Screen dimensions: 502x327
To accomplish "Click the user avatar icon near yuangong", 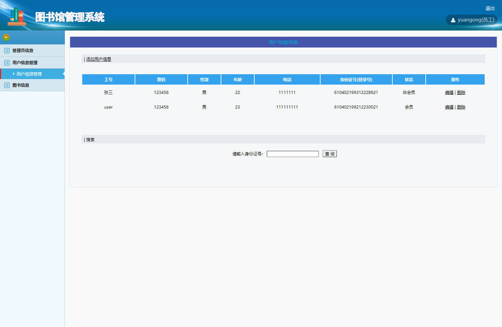I will (453, 20).
